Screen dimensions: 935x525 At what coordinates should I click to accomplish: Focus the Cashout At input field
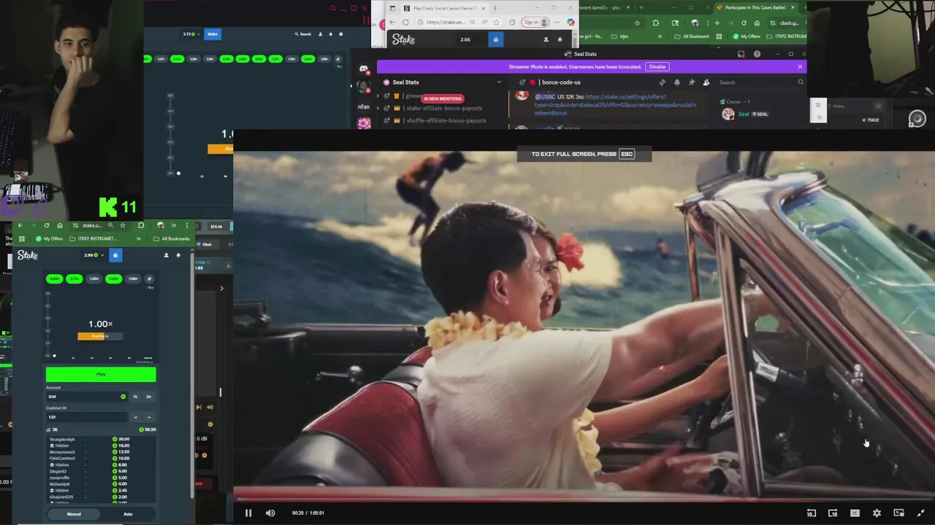tap(86, 417)
